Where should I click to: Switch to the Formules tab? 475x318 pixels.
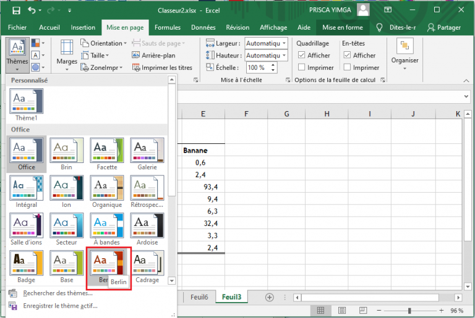point(167,28)
